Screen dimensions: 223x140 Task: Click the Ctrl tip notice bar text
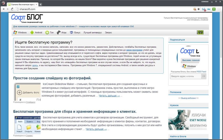(73, 27)
